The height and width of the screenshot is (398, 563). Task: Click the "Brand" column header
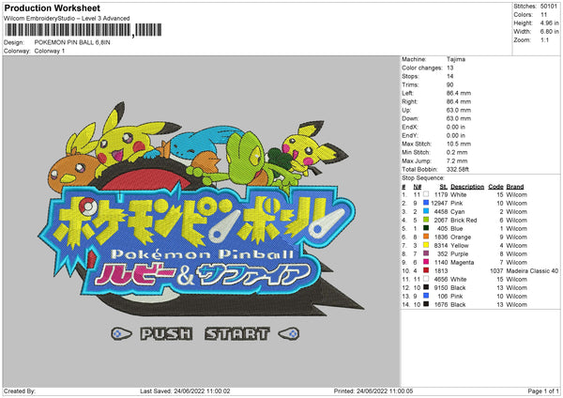tap(515, 187)
